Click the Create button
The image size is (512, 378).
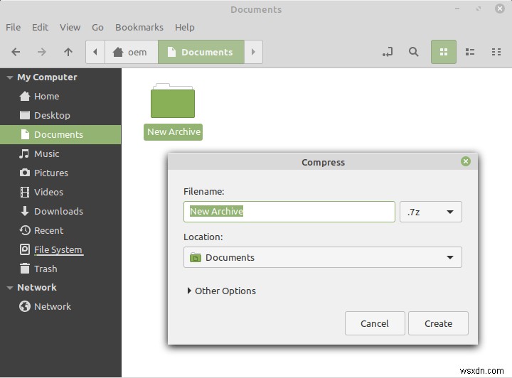(438, 323)
